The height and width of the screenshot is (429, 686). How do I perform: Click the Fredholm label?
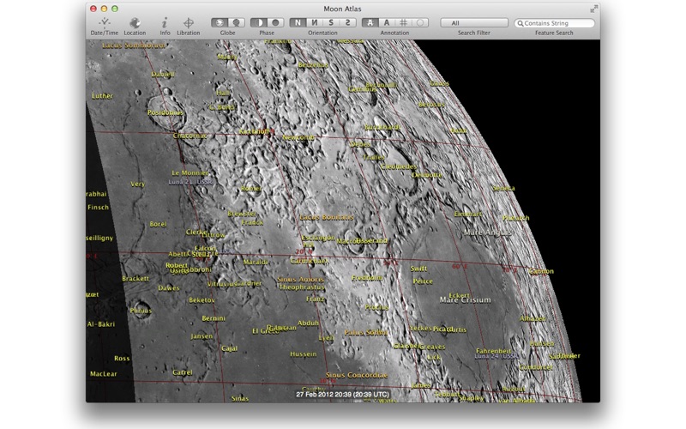[x=367, y=277]
